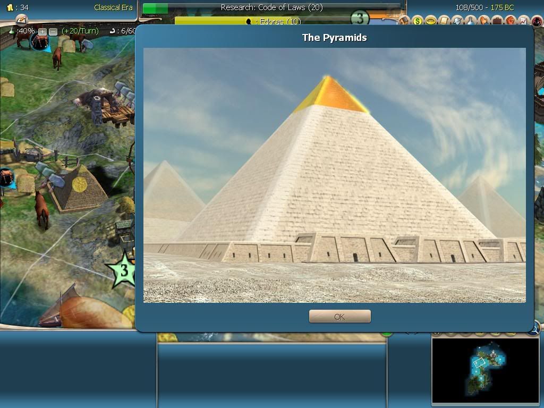Click the green star city rank 3 marker
Image resolution: width=544 pixels, height=408 pixels.
click(122, 270)
